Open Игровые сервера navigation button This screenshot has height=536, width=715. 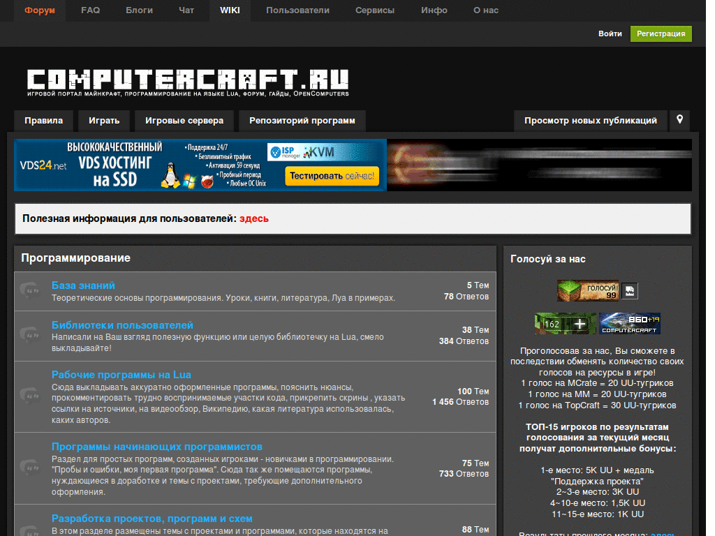(184, 121)
